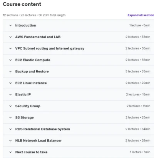Open NLB Network Load Balancer heading
The width and height of the screenshot is (154, 158).
[38, 140]
